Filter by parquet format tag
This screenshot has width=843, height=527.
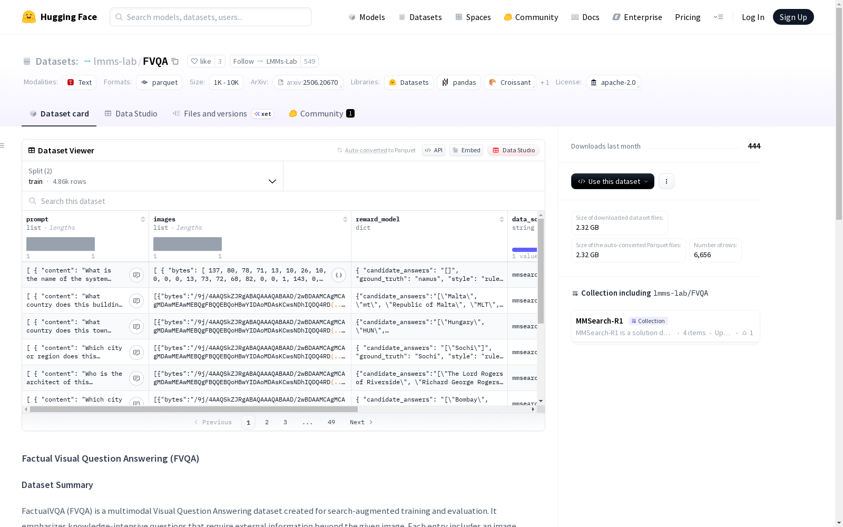click(159, 82)
